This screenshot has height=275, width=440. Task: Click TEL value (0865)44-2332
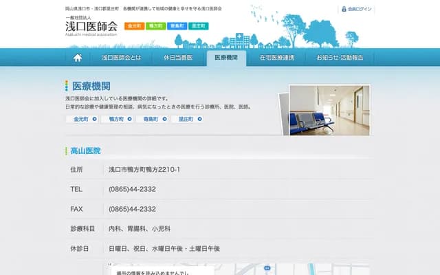click(132, 189)
